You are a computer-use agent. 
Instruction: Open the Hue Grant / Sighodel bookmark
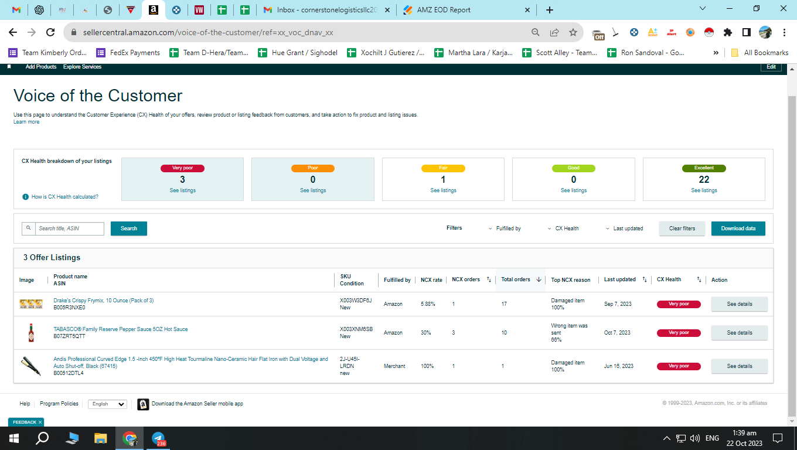click(x=298, y=53)
